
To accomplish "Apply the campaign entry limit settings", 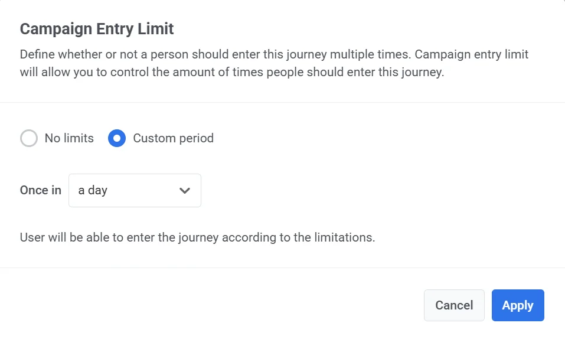I will pos(517,305).
